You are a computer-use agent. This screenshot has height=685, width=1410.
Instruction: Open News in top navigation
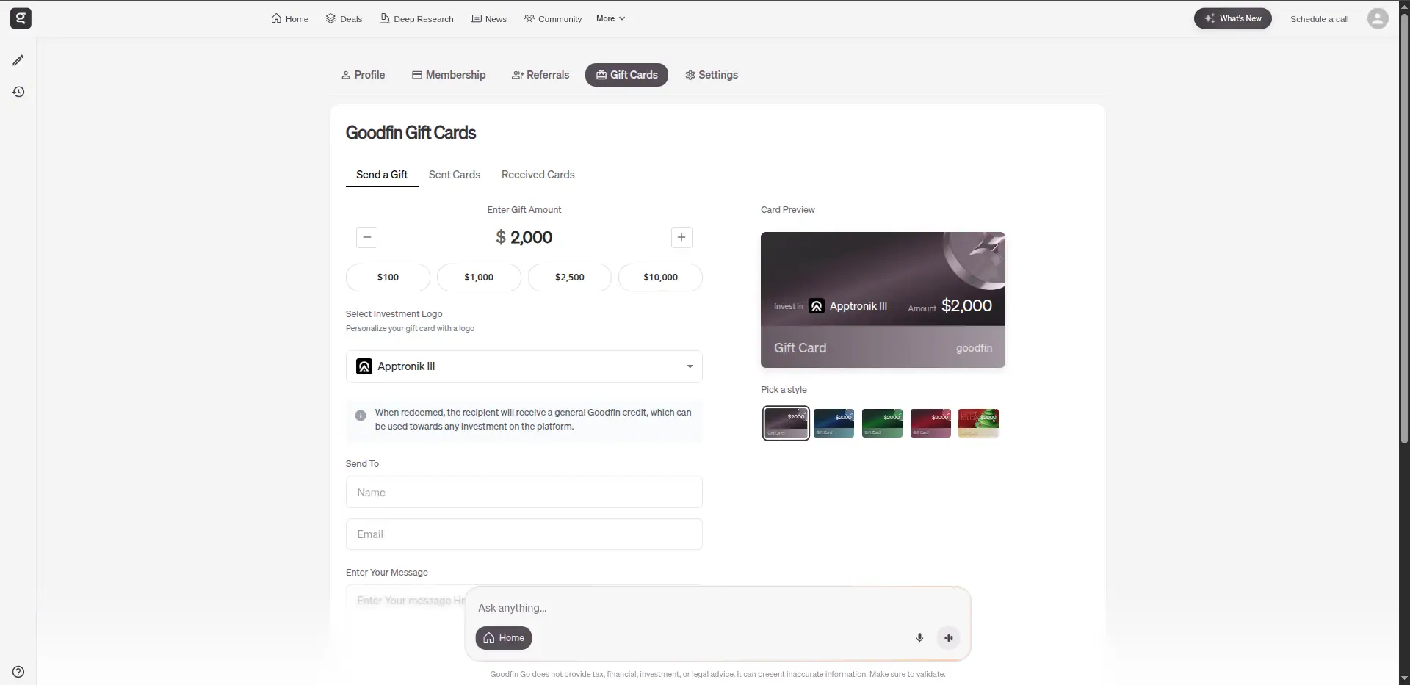(488, 19)
